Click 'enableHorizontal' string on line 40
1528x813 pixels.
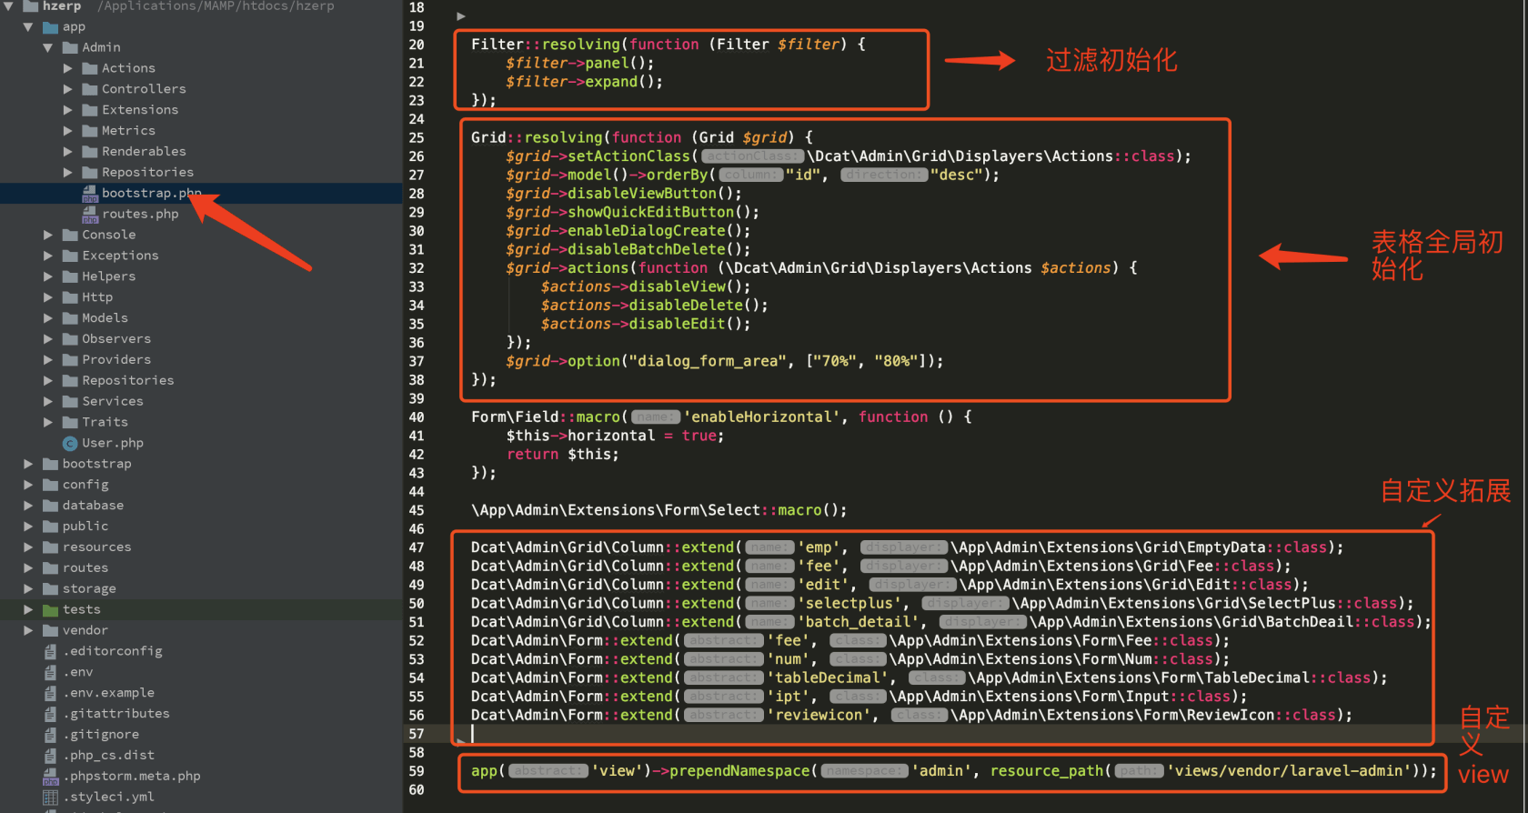pyautogui.click(x=762, y=417)
